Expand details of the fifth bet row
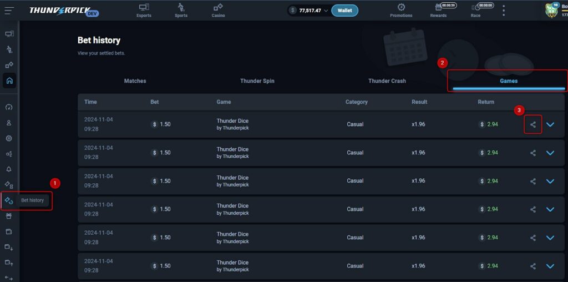This screenshot has height=282, width=568. click(550, 238)
